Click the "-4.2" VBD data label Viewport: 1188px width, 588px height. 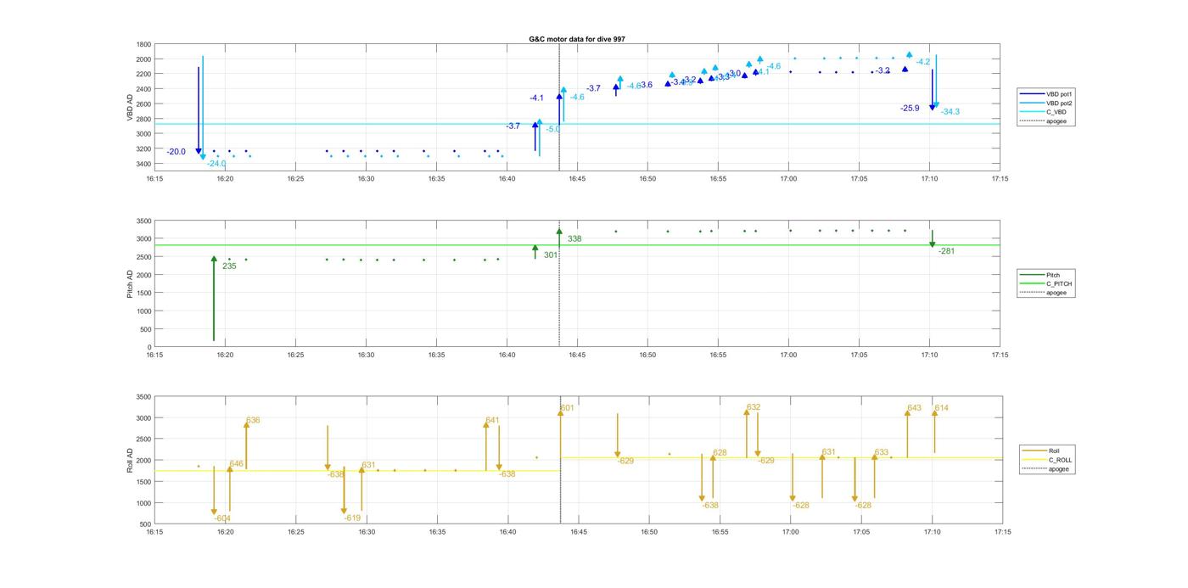(922, 62)
